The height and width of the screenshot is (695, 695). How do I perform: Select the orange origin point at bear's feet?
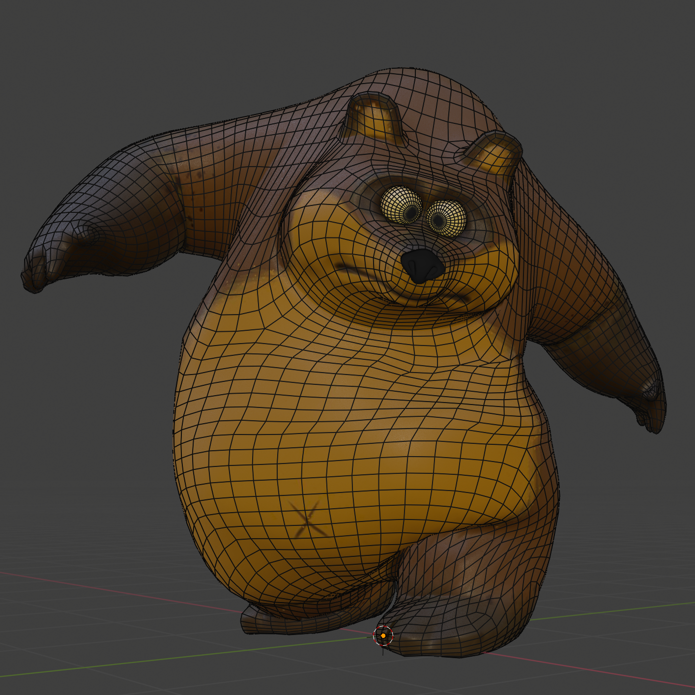click(x=383, y=636)
